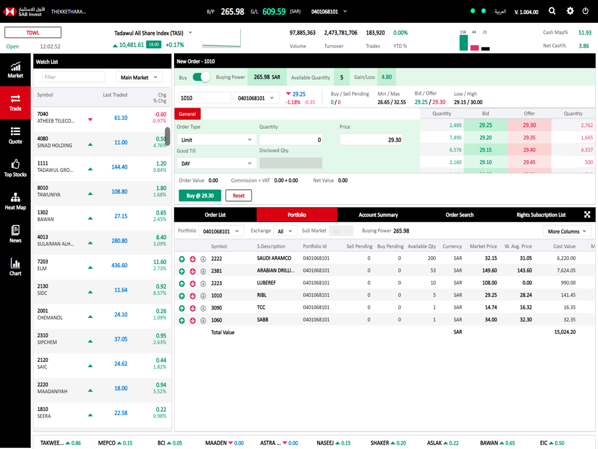
Task: Click the Buy @ 29.30 button
Action: pyautogui.click(x=200, y=195)
